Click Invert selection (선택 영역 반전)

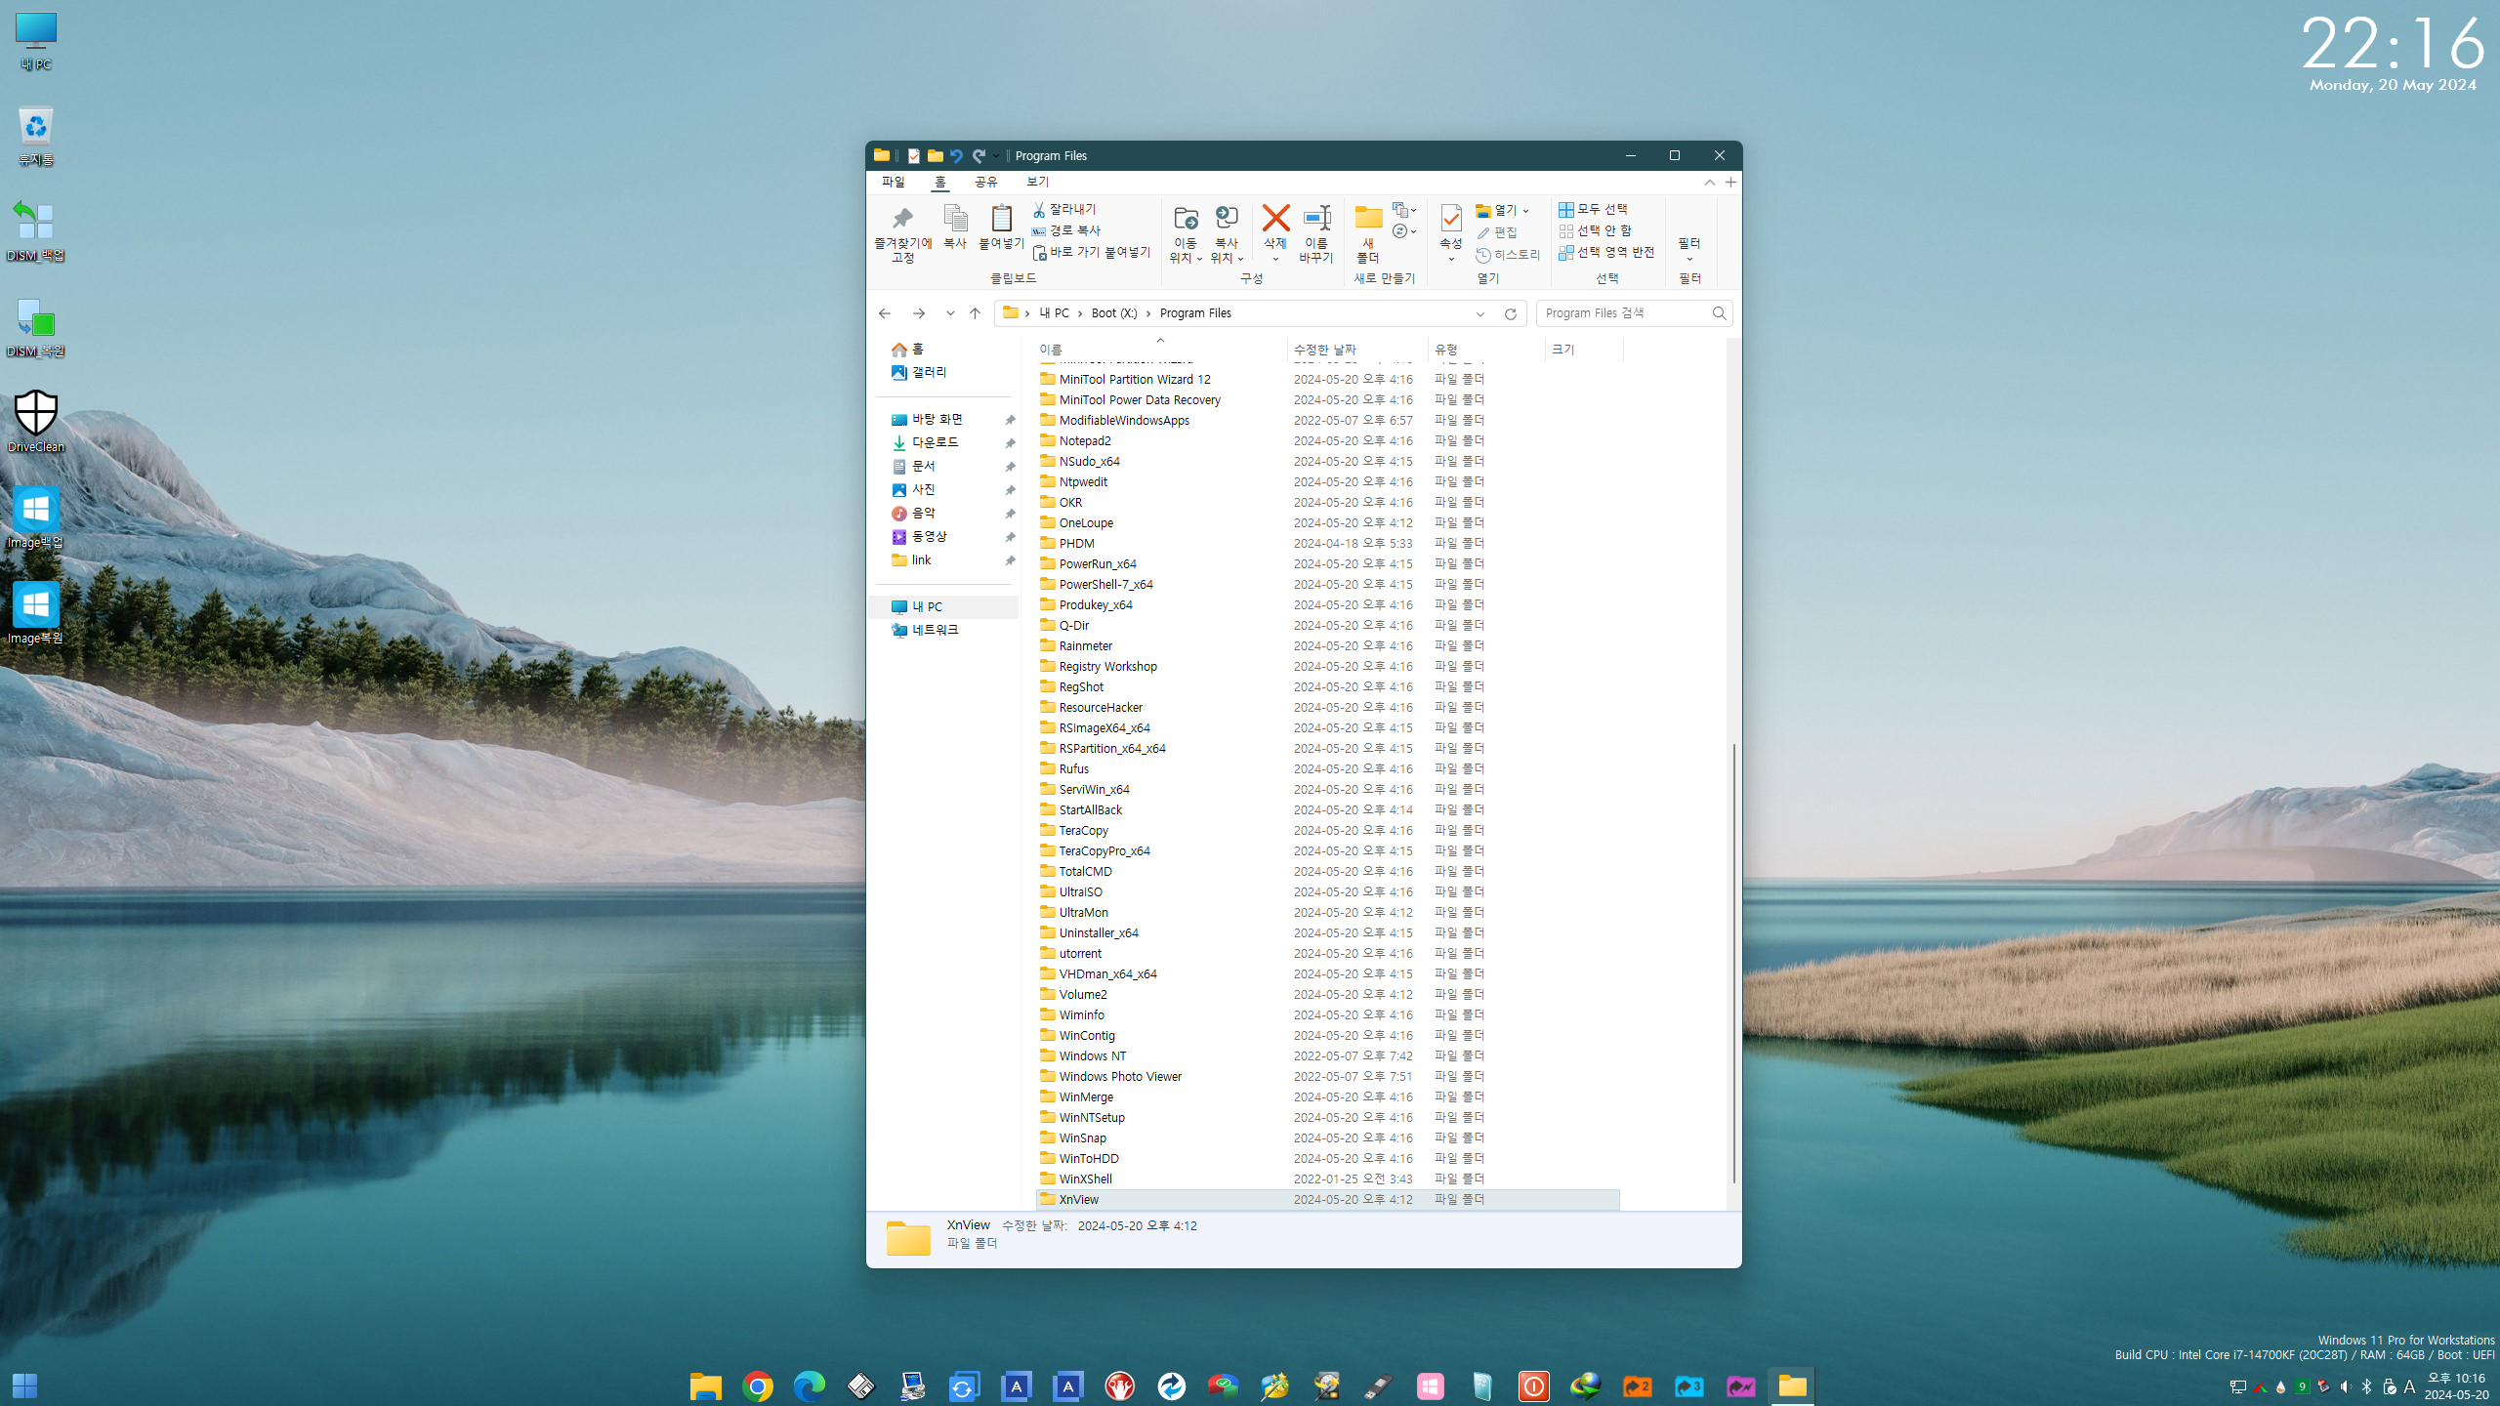click(x=1606, y=252)
